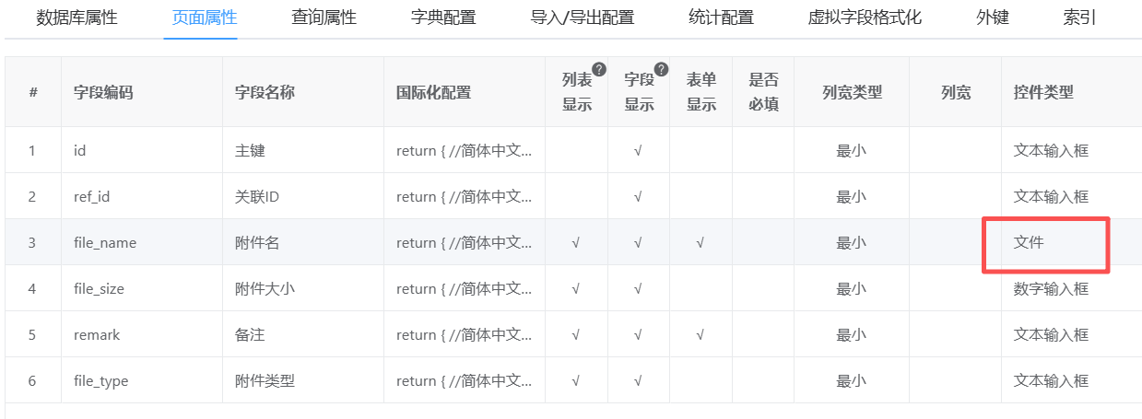Screen dimensions: 1142x419
Task: Click help icon beside 列表显示 header
Action: pos(598,69)
